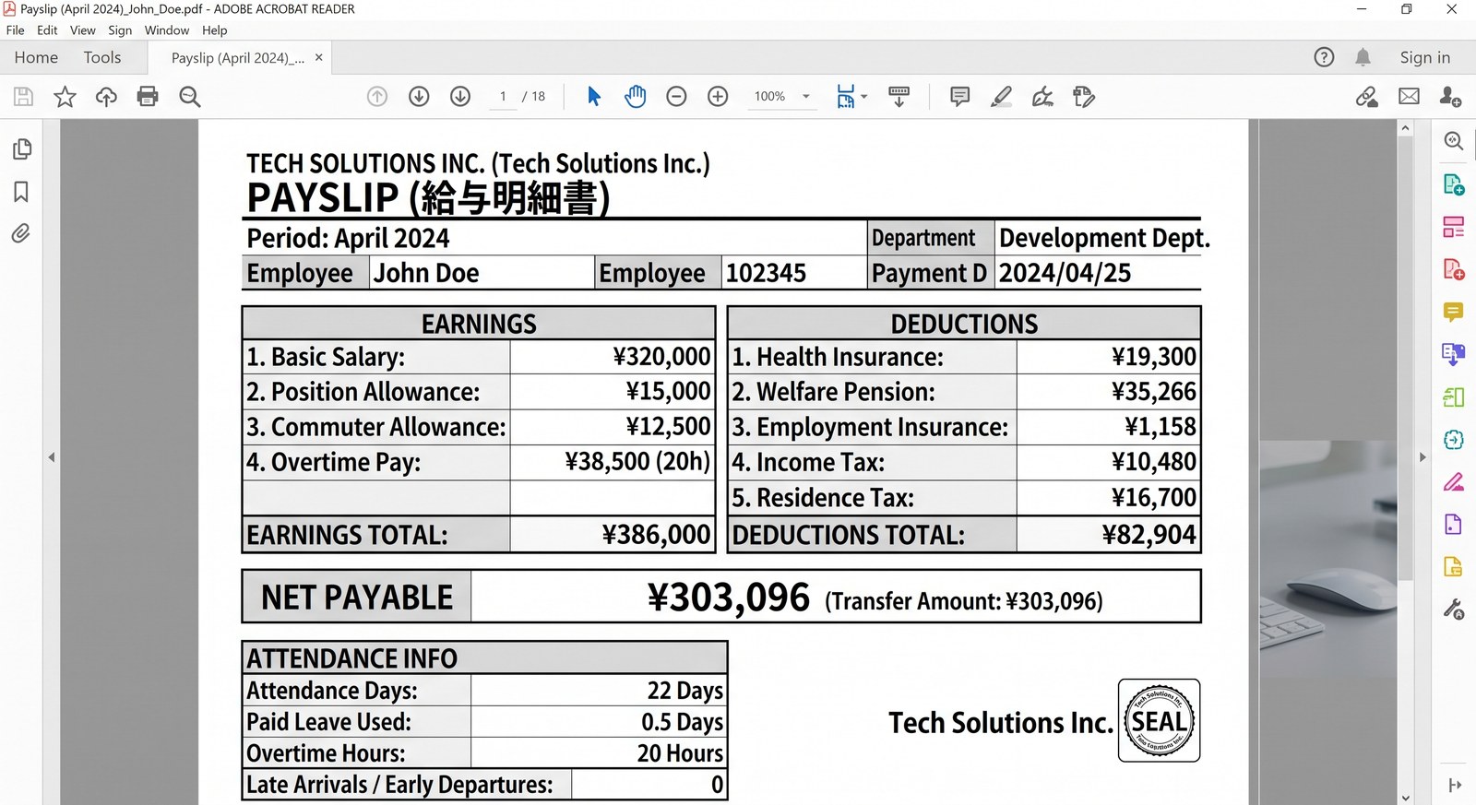Click the search tools magnifier in the right pane
The width and height of the screenshot is (1476, 805).
[1454, 141]
